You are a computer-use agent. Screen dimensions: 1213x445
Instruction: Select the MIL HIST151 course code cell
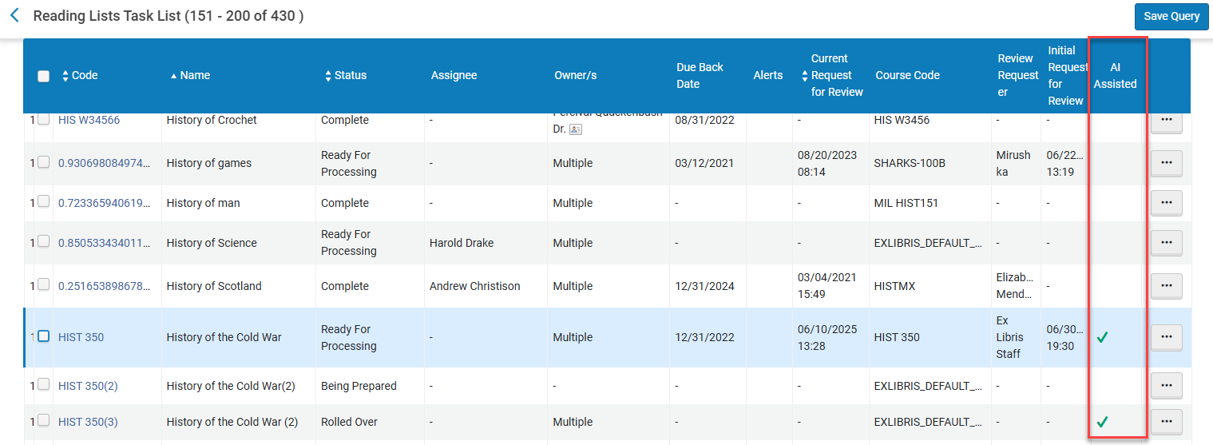click(x=907, y=203)
